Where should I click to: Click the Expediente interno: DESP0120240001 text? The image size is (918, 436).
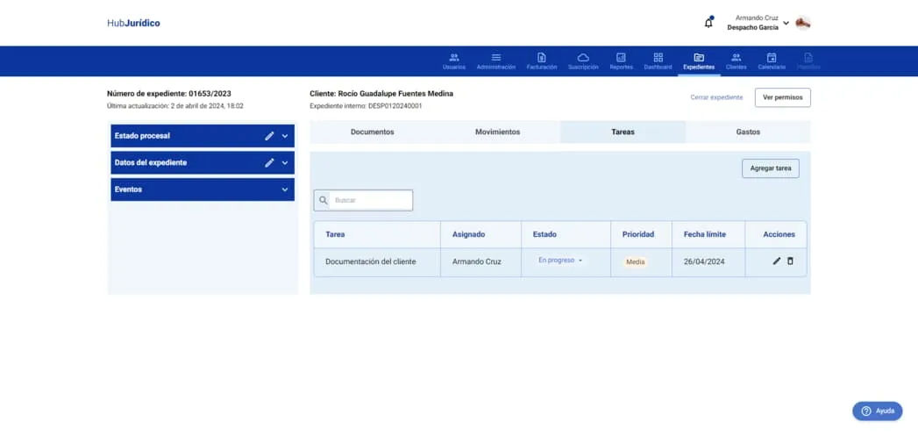point(366,106)
